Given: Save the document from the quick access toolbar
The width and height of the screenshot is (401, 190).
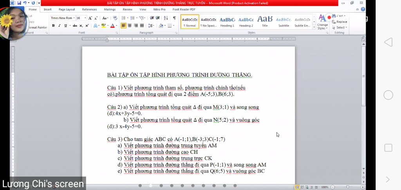Looking at the screenshot, I should pos(19,3).
